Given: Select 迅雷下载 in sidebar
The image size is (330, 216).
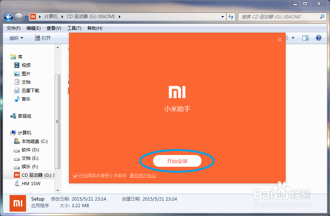Looking at the screenshot, I should tap(30, 90).
